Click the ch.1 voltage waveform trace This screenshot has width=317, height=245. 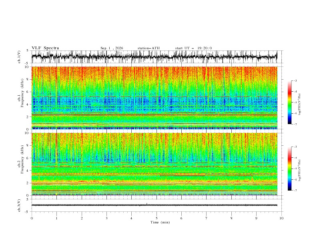point(154,56)
